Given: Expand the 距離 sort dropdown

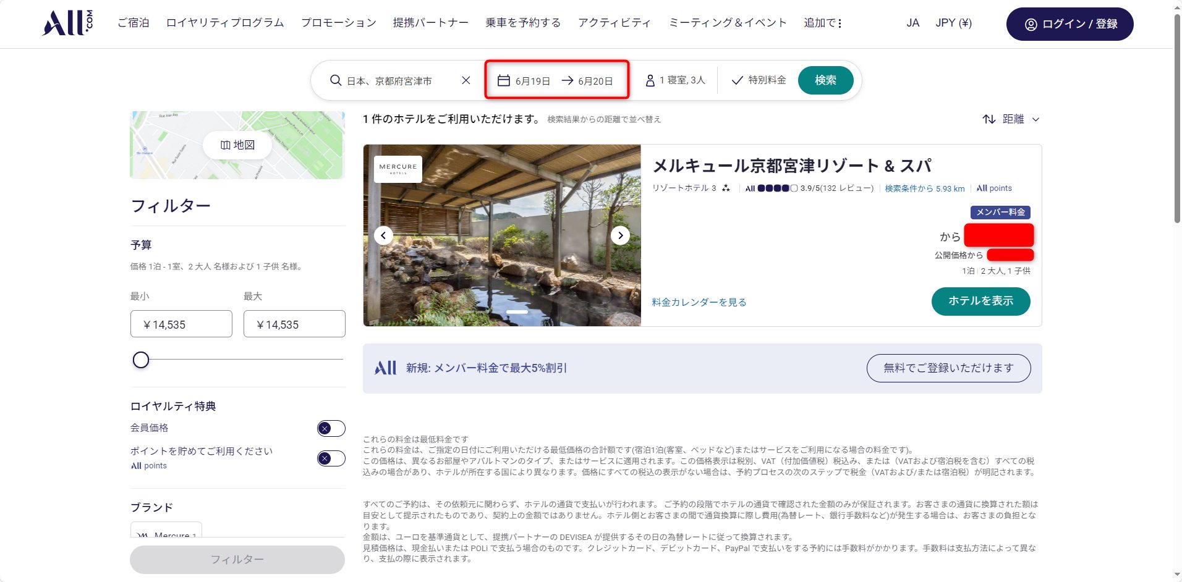Looking at the screenshot, I should click(x=1011, y=119).
